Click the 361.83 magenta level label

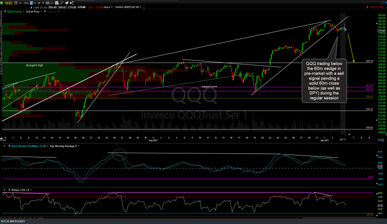click(x=370, y=86)
